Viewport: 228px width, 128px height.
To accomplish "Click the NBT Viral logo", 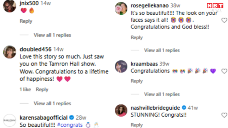I will (x=215, y=7).
